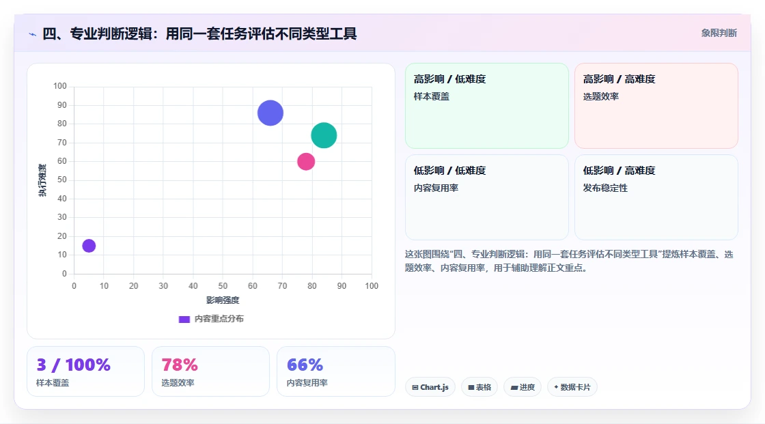Select the small purple bubble on the chart
Image resolution: width=765 pixels, height=424 pixels.
pos(89,246)
